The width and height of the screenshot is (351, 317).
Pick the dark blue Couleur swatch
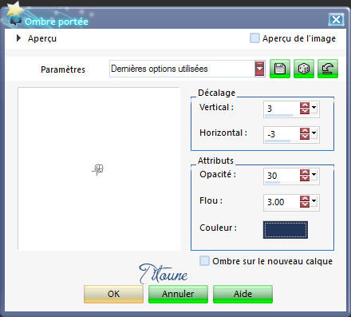click(x=286, y=230)
